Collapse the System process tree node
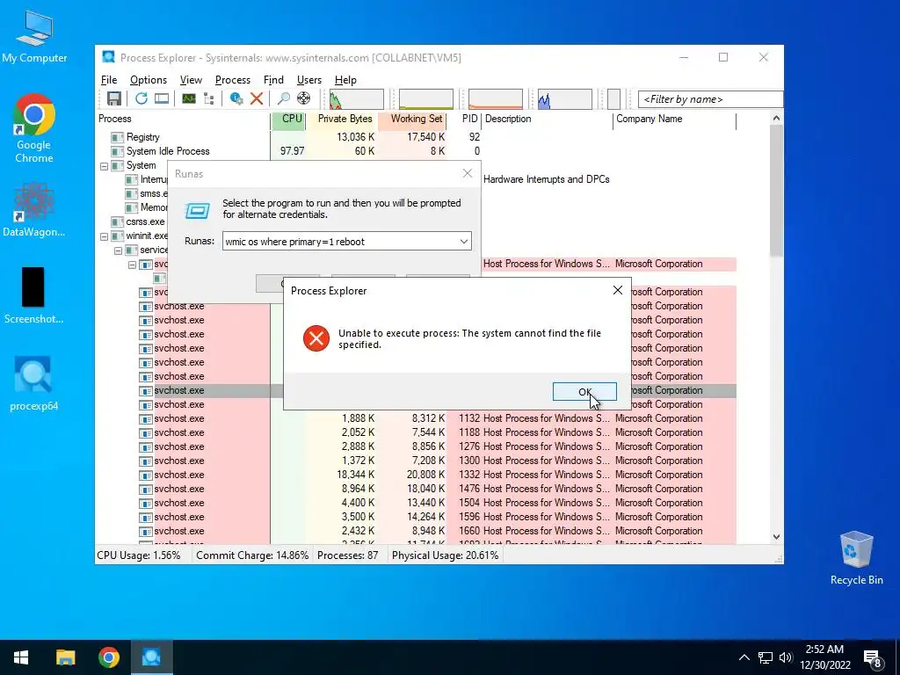 click(x=104, y=166)
